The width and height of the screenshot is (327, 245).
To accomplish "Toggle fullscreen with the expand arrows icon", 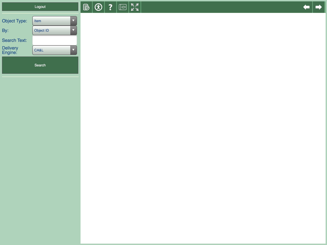I will click(135, 7).
